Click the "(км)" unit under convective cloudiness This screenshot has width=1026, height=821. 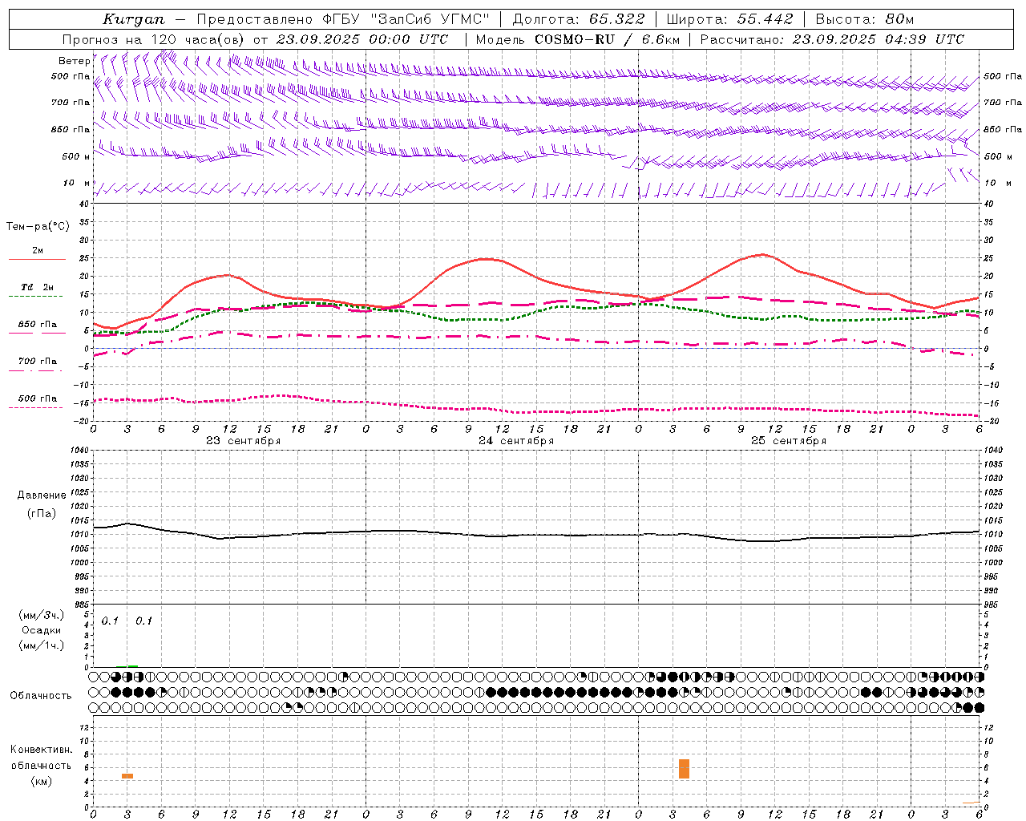tap(41, 781)
